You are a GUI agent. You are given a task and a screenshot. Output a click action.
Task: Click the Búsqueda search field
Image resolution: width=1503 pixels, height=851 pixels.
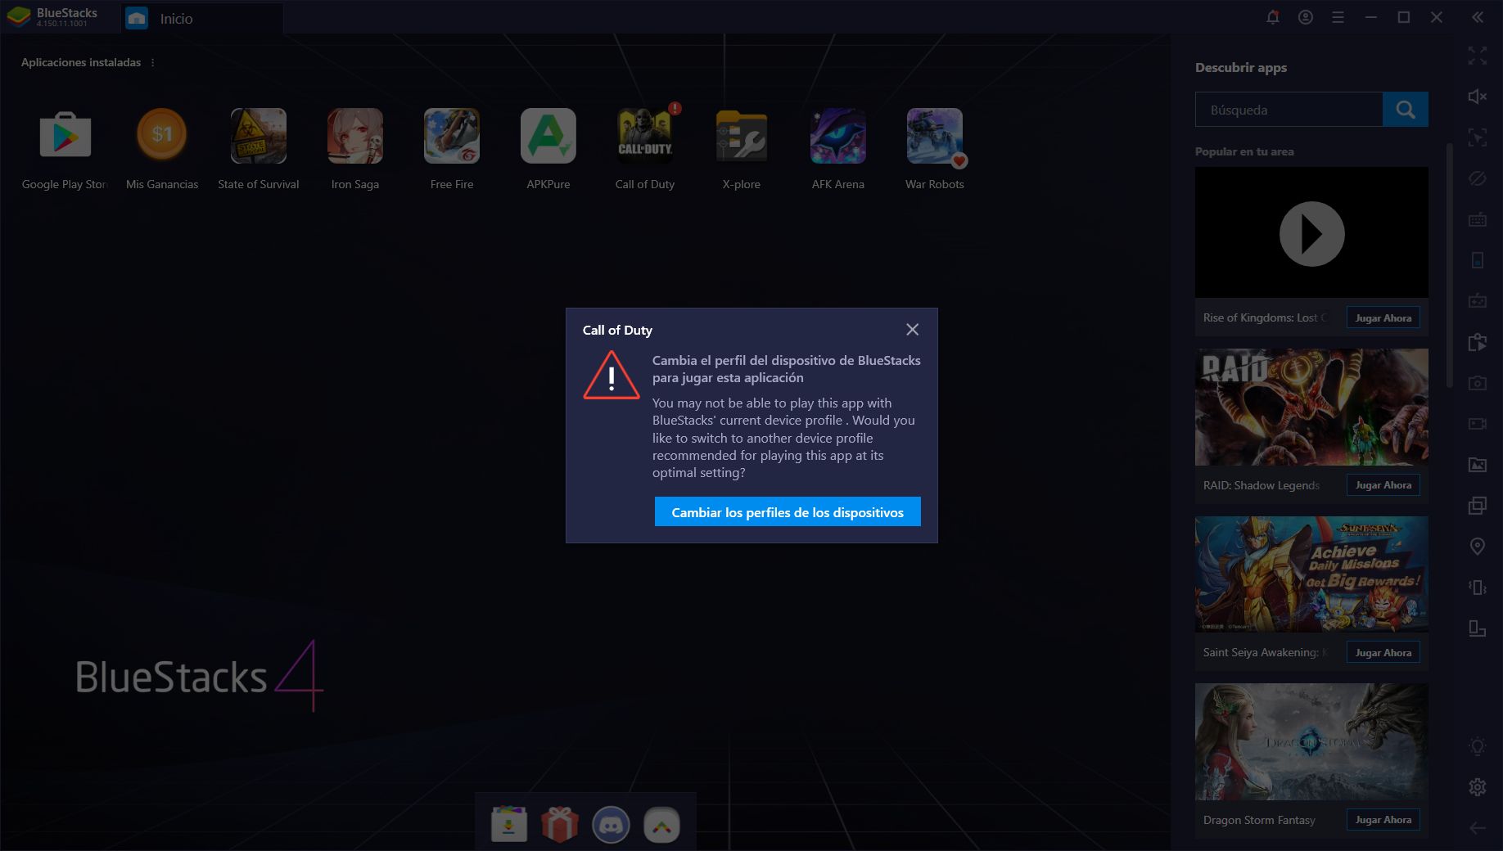click(1289, 110)
